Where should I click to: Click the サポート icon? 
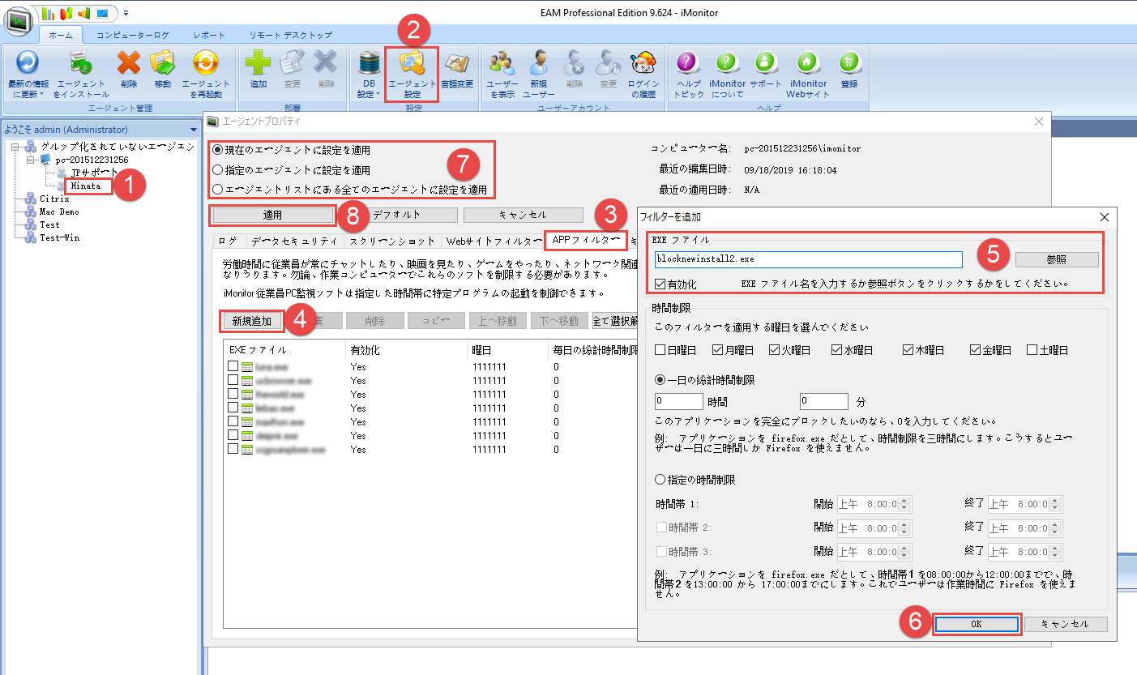click(766, 63)
